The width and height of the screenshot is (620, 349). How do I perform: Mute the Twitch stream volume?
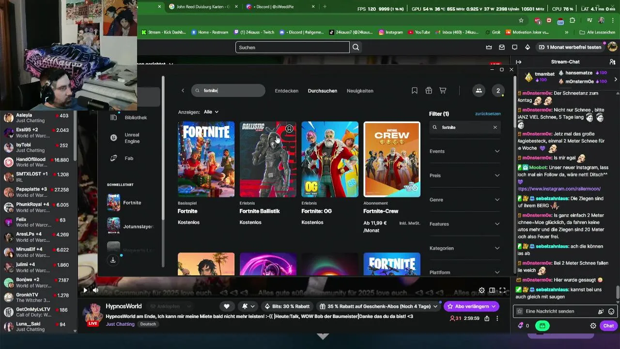95,290
